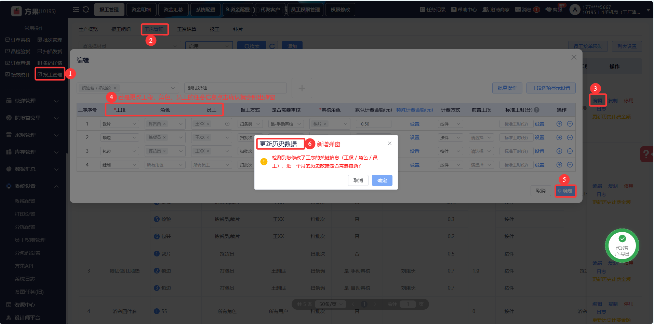Click the 0.50 默认计费金额 input
Image resolution: width=654 pixels, height=324 pixels.
(374, 124)
